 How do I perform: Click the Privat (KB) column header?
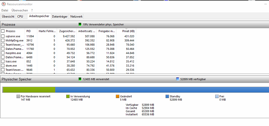(126, 31)
